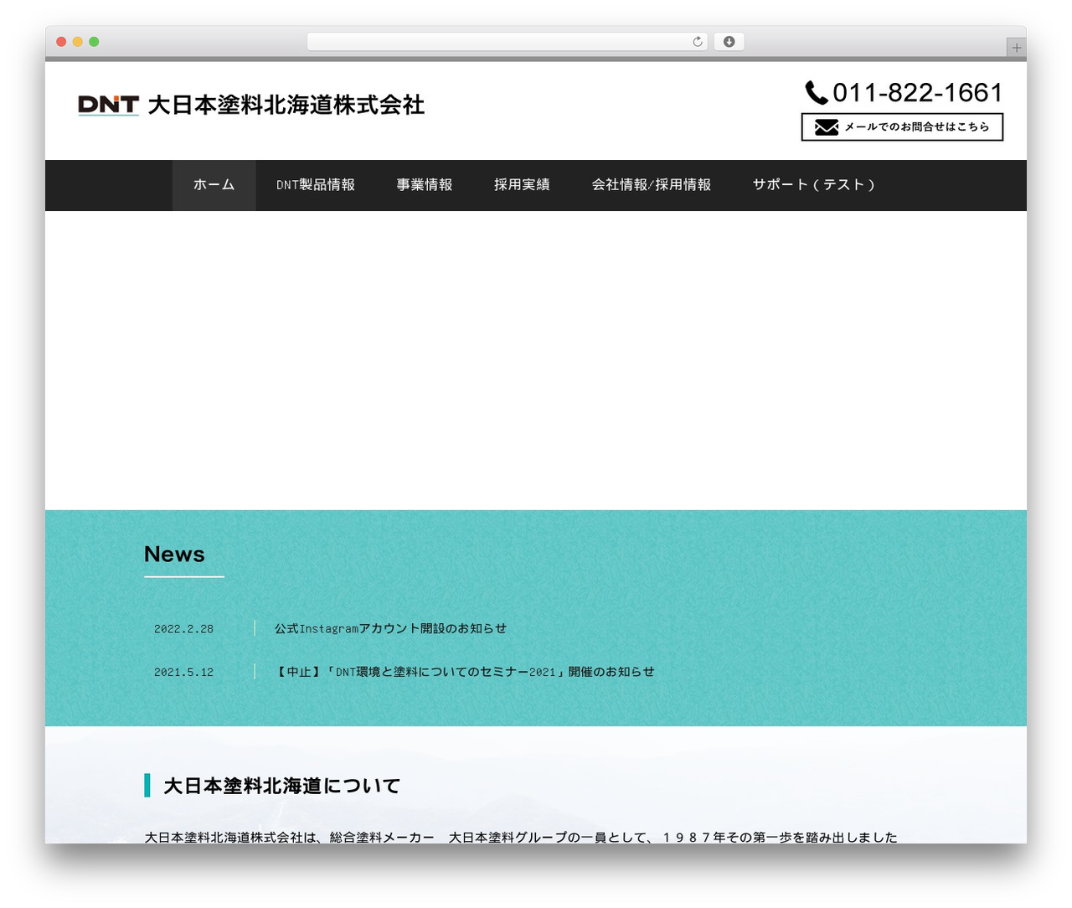Click the browser reload icon
This screenshot has height=908, width=1072.
698,42
